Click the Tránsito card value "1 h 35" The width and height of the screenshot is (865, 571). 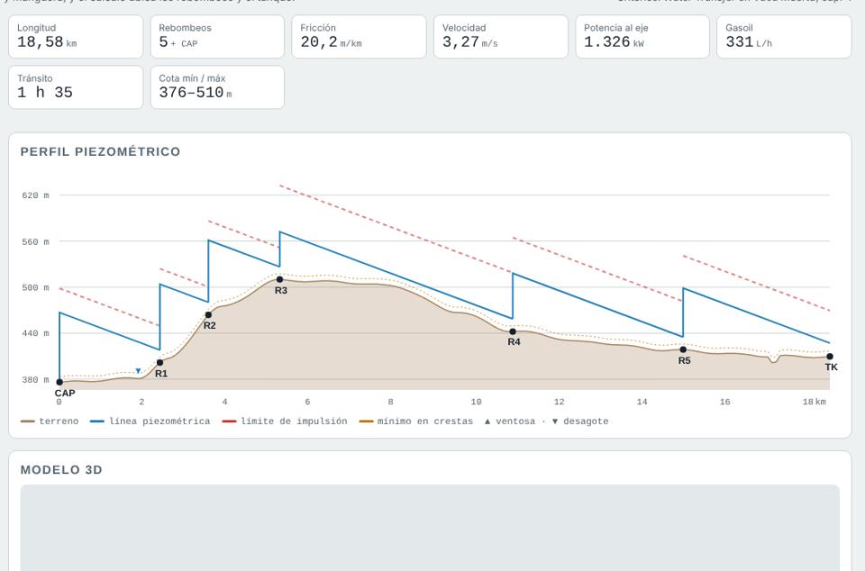pos(45,93)
